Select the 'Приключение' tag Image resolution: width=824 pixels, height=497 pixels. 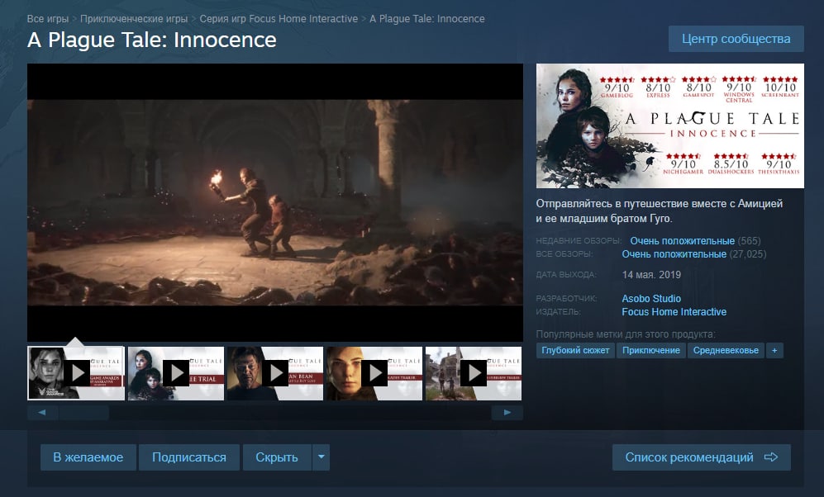coord(651,350)
